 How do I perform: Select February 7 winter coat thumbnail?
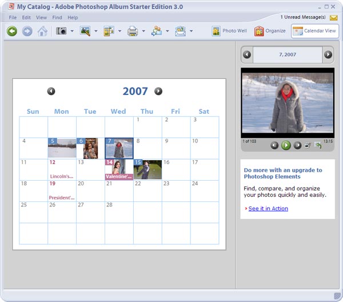click(x=119, y=148)
